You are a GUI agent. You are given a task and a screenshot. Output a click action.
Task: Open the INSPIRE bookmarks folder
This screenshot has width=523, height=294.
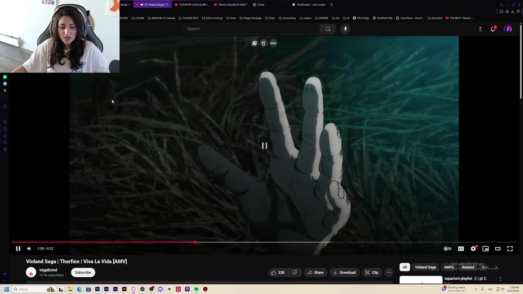[x=322, y=18]
